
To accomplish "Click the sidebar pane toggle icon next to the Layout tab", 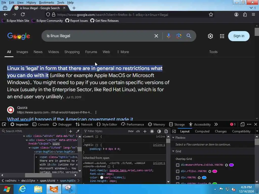I will [x=174, y=131].
